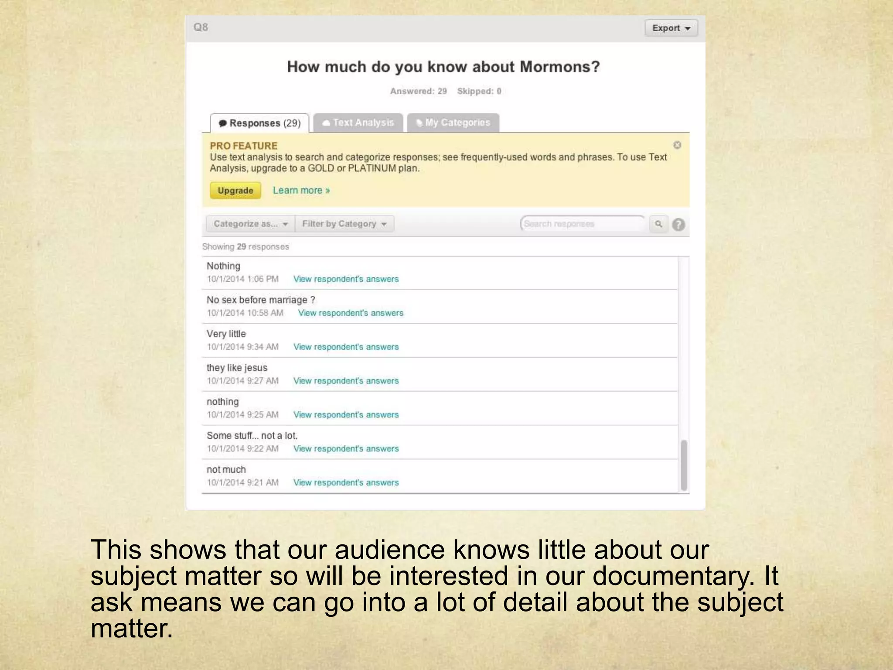
Task: Click the yellow Upgrade button
Action: (235, 191)
